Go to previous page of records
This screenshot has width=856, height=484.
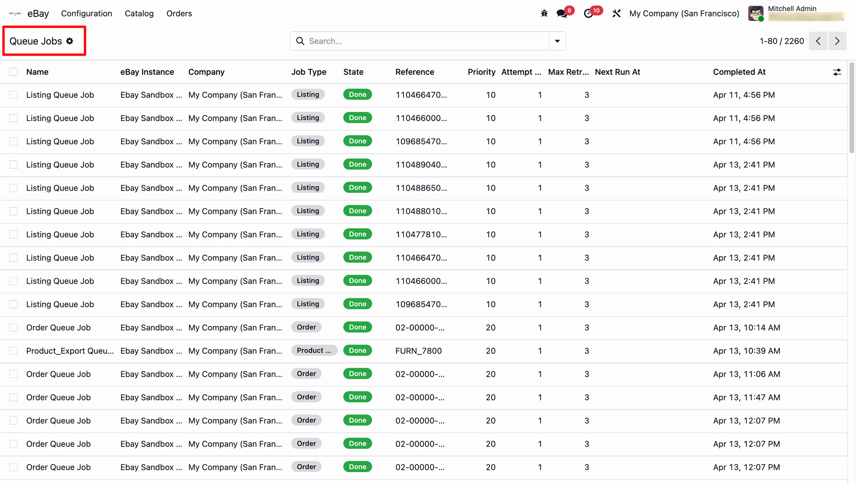(818, 41)
